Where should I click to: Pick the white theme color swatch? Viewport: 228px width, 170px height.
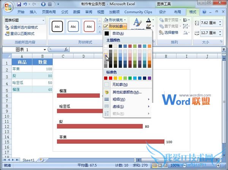pyautogui.click(x=106, y=46)
